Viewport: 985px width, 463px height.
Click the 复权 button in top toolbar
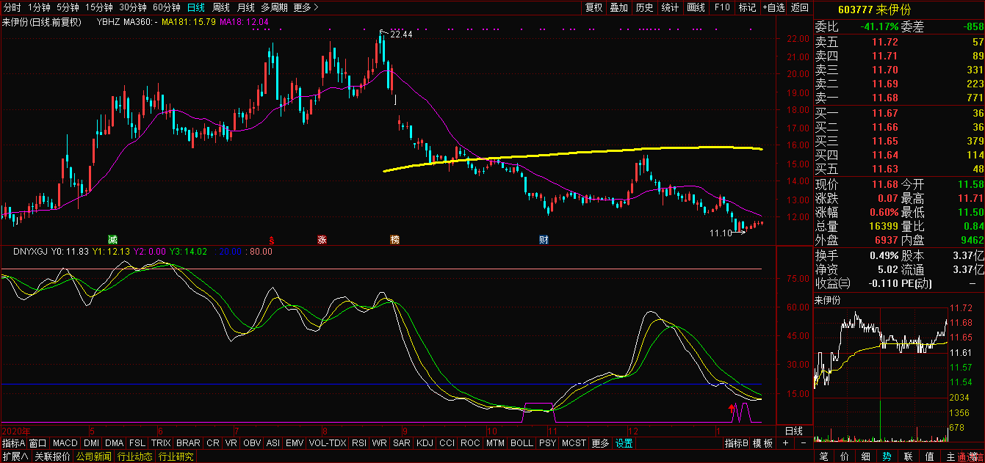tap(593, 7)
